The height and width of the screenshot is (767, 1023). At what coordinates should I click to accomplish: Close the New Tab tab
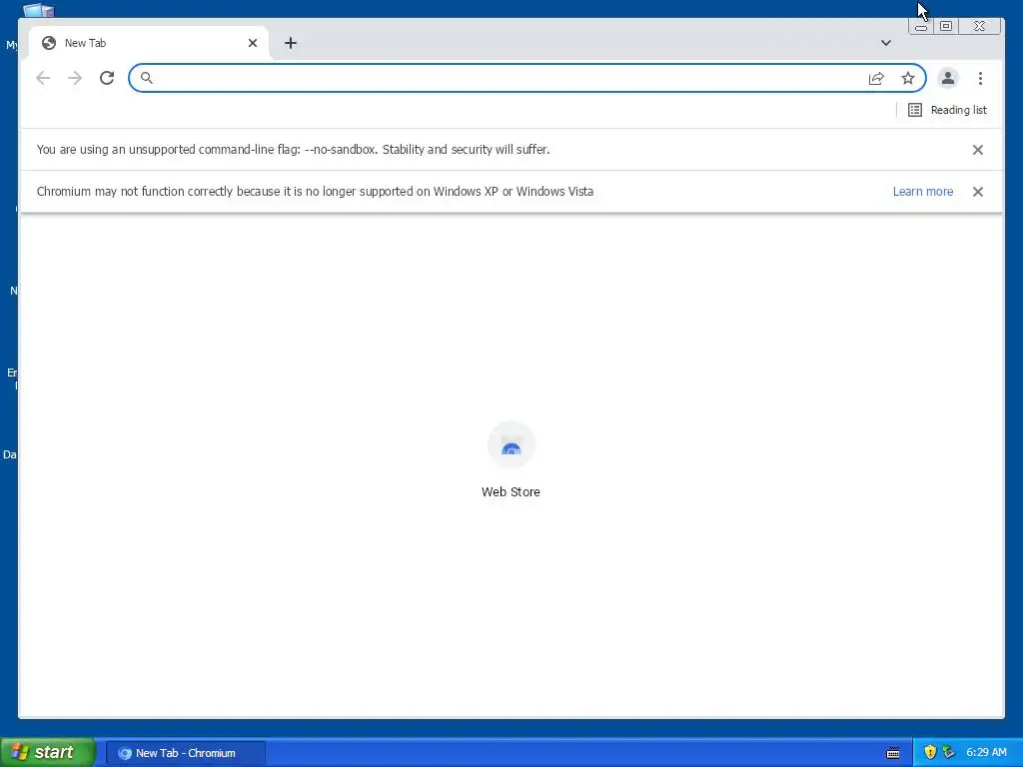coord(253,43)
